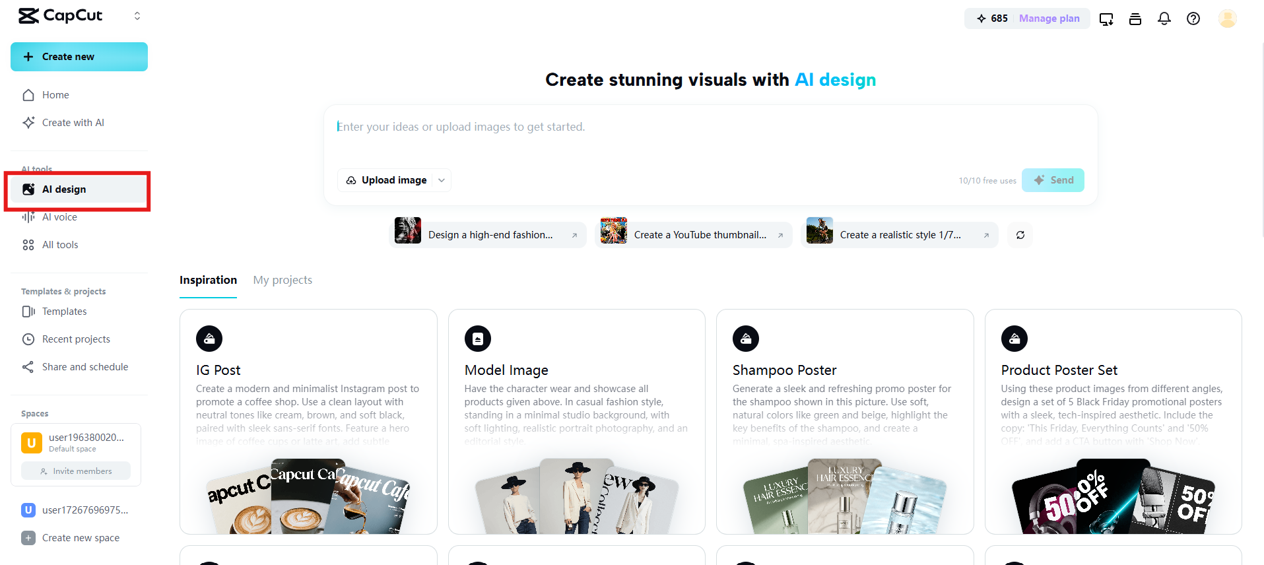Click the Create new space plus icon
This screenshot has height=565, width=1264.
(x=28, y=538)
